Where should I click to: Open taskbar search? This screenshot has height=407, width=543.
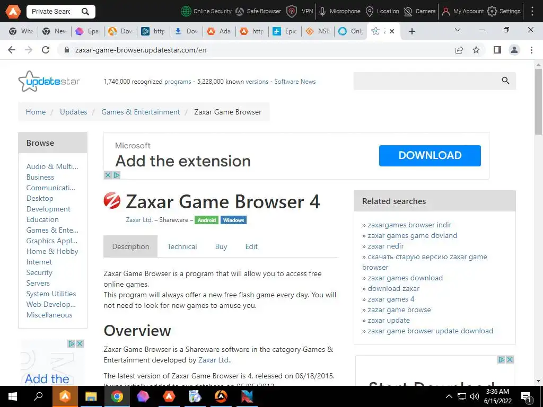pyautogui.click(x=38, y=396)
